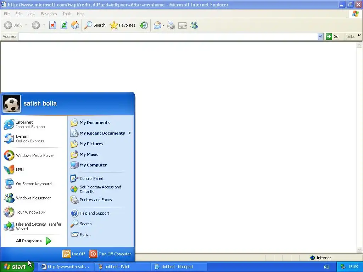Click the History icon in IE toolbar
Viewport: 363px width, 272px height.
144,25
